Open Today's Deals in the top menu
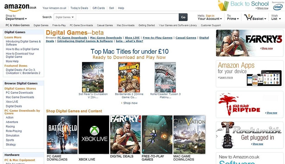The height and width of the screenshot is (164, 285). 79,8
